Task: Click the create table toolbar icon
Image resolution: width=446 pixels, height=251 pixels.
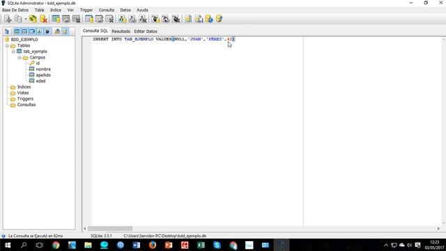Action: (56, 19)
